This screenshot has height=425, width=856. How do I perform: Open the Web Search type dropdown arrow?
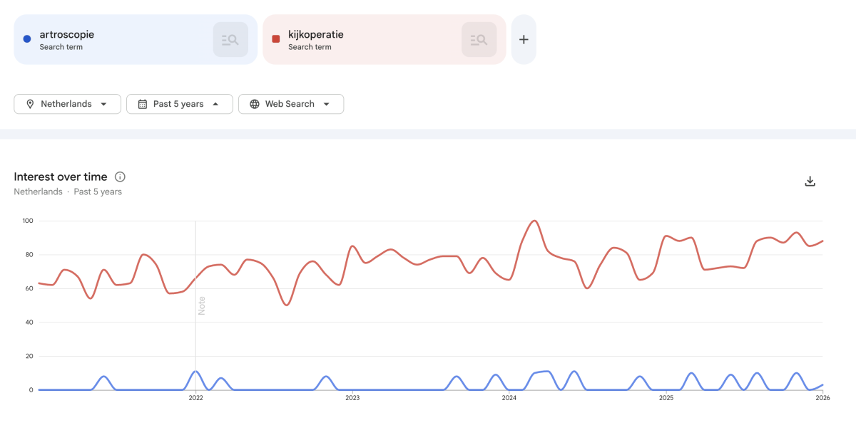tap(327, 104)
